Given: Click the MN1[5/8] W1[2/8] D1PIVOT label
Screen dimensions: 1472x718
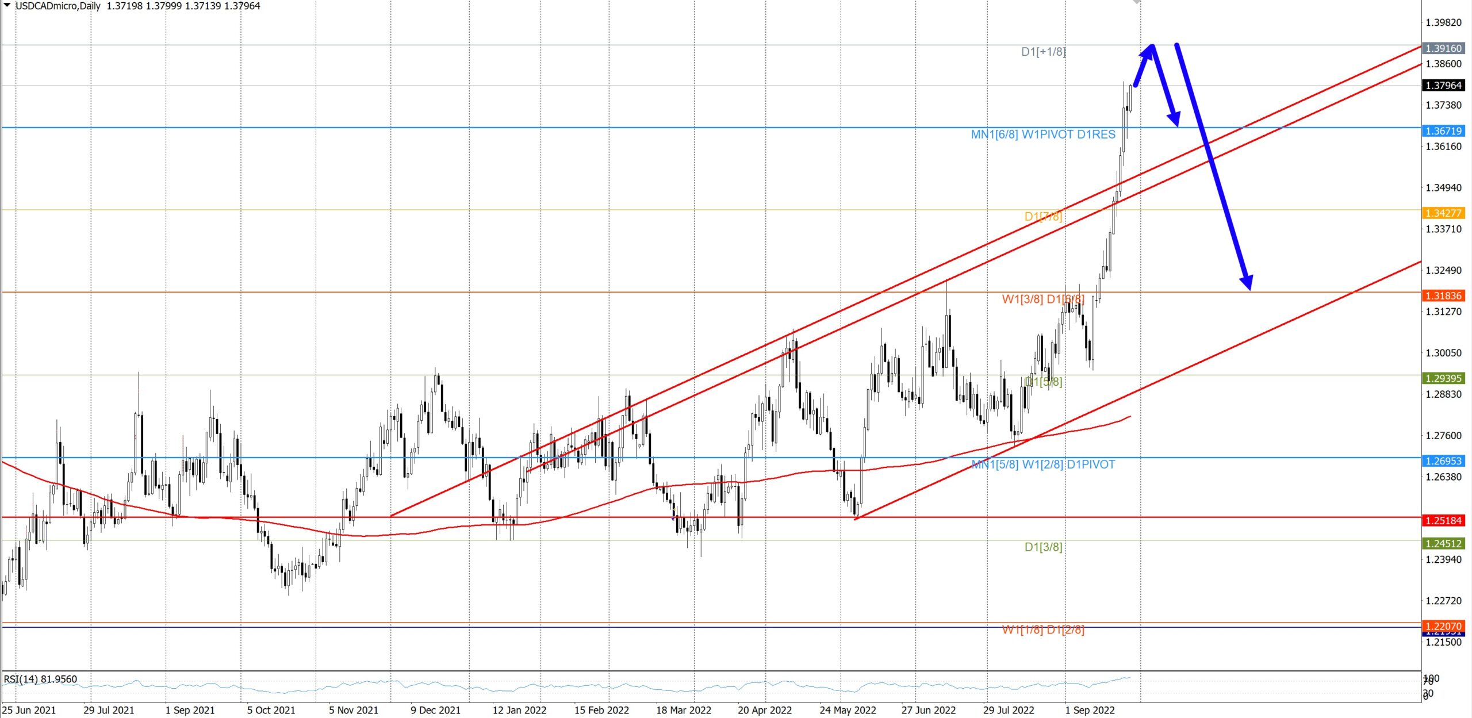Looking at the screenshot, I should click(x=1042, y=464).
